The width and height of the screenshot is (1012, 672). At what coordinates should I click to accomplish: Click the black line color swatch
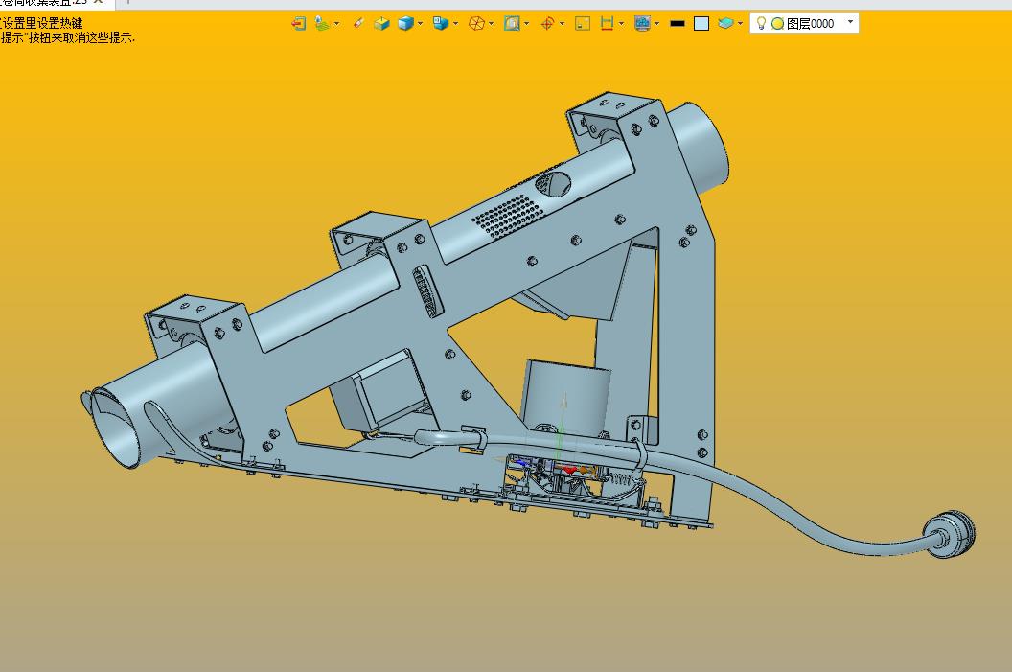pos(677,24)
